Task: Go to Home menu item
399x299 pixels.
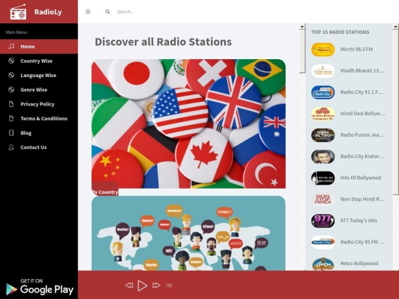Action: coord(39,47)
